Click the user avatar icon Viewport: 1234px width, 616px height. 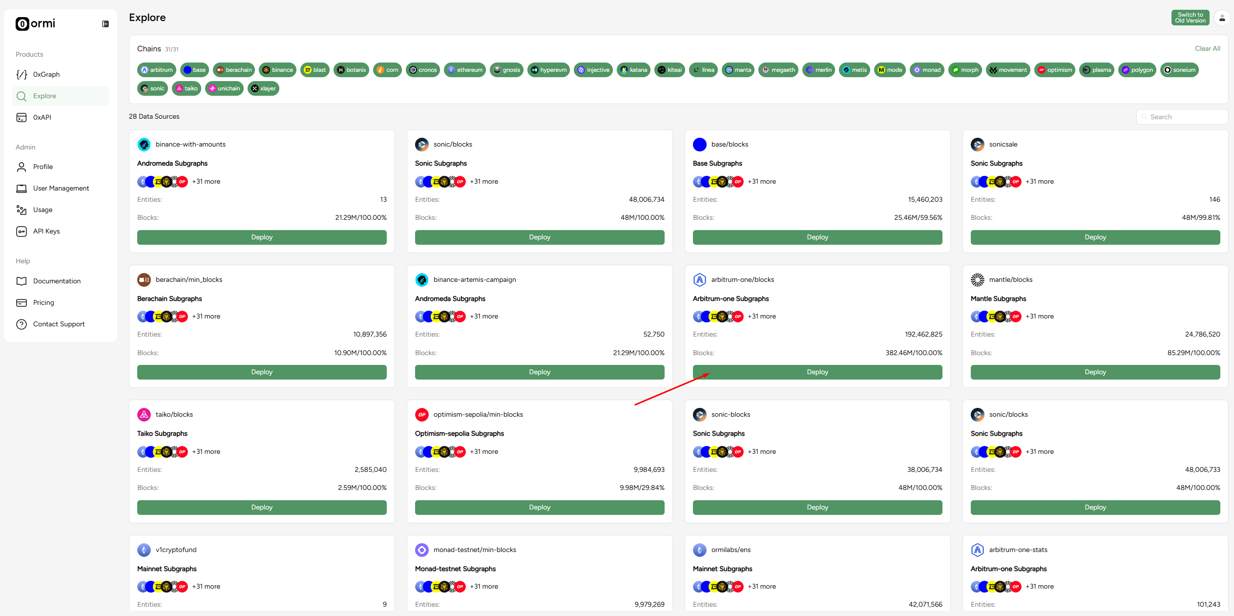point(1222,18)
